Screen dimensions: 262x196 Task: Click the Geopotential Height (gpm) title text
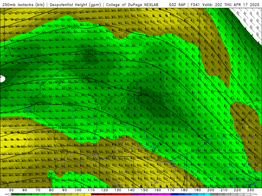click(75, 5)
